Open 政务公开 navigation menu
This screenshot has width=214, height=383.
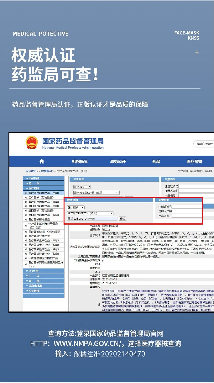click(x=118, y=162)
